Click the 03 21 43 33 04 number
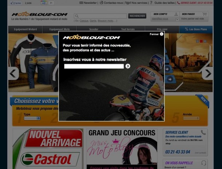Viewport: 222px width, 169px height. [178, 152]
